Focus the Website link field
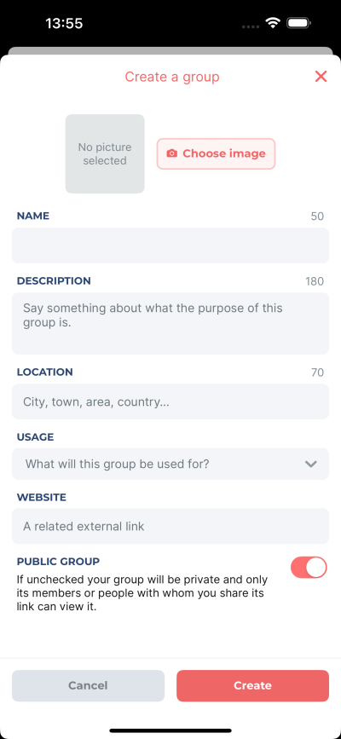The image size is (341, 739). (170, 526)
